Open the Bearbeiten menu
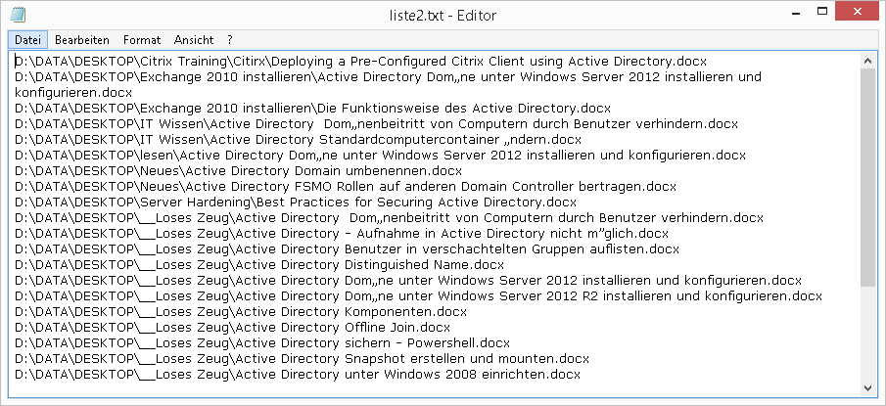The image size is (886, 406). click(81, 40)
